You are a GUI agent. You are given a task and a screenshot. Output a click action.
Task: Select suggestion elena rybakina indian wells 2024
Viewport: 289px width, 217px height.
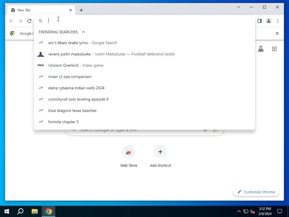144,88
